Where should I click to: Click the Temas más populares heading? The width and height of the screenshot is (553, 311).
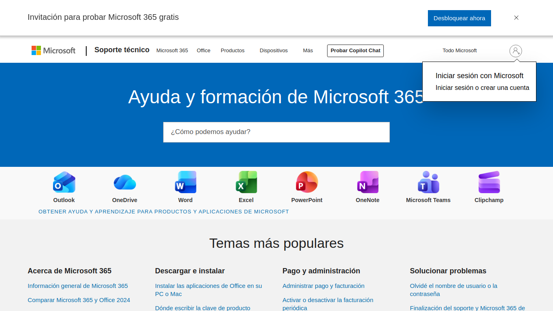276,243
